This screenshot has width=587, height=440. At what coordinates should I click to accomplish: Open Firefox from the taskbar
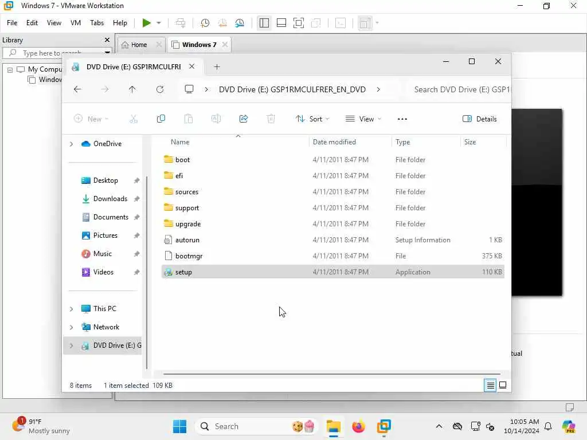pos(358,426)
